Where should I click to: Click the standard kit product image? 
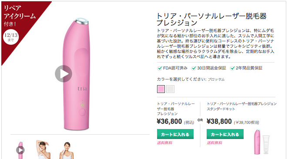click(261, 142)
